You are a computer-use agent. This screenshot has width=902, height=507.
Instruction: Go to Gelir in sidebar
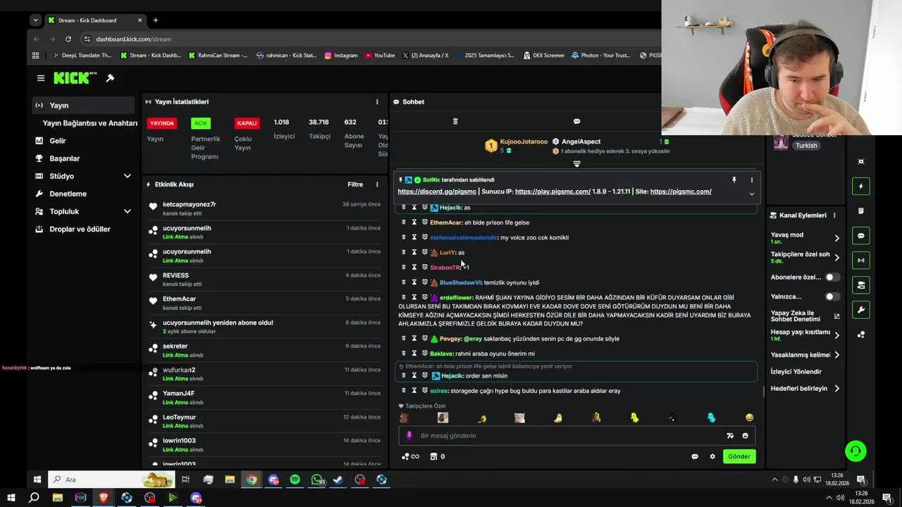[x=57, y=141]
